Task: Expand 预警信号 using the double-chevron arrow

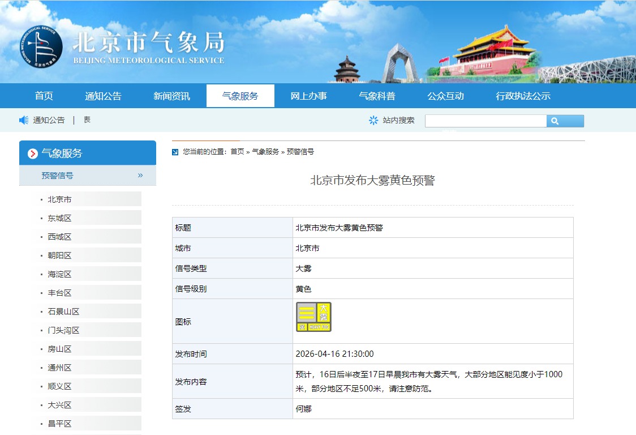Action: [x=140, y=175]
